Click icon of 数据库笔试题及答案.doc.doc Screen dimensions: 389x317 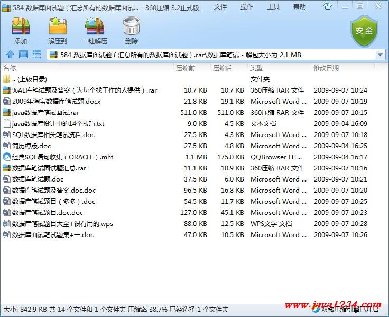(x=7, y=190)
